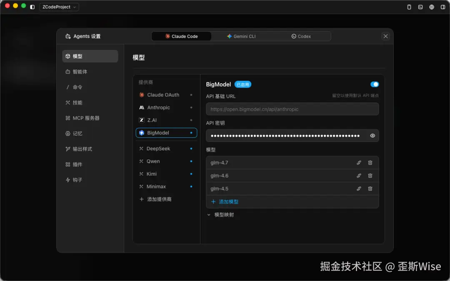
Task: Click the glm-4.5 model name
Action: (x=219, y=189)
